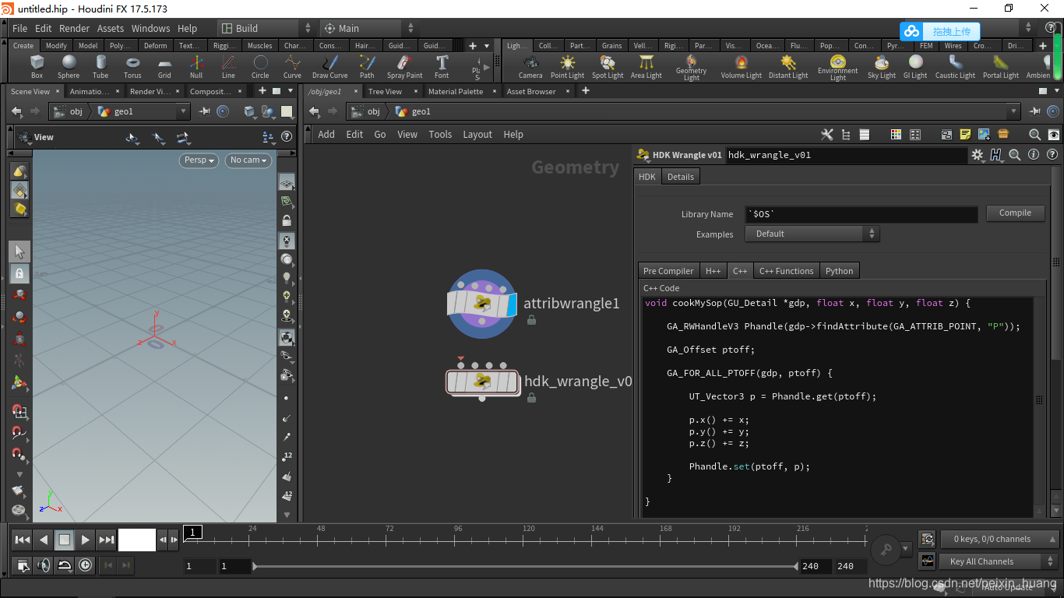Open parameter help question mark
The image size is (1064, 598).
click(x=1052, y=155)
